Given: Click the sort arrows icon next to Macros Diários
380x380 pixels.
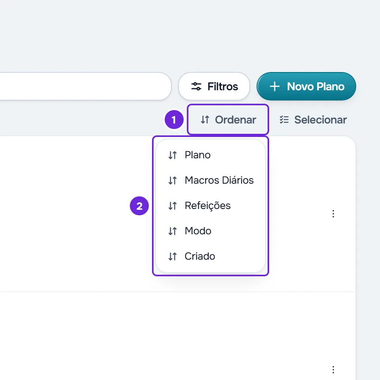Looking at the screenshot, I should [x=173, y=180].
